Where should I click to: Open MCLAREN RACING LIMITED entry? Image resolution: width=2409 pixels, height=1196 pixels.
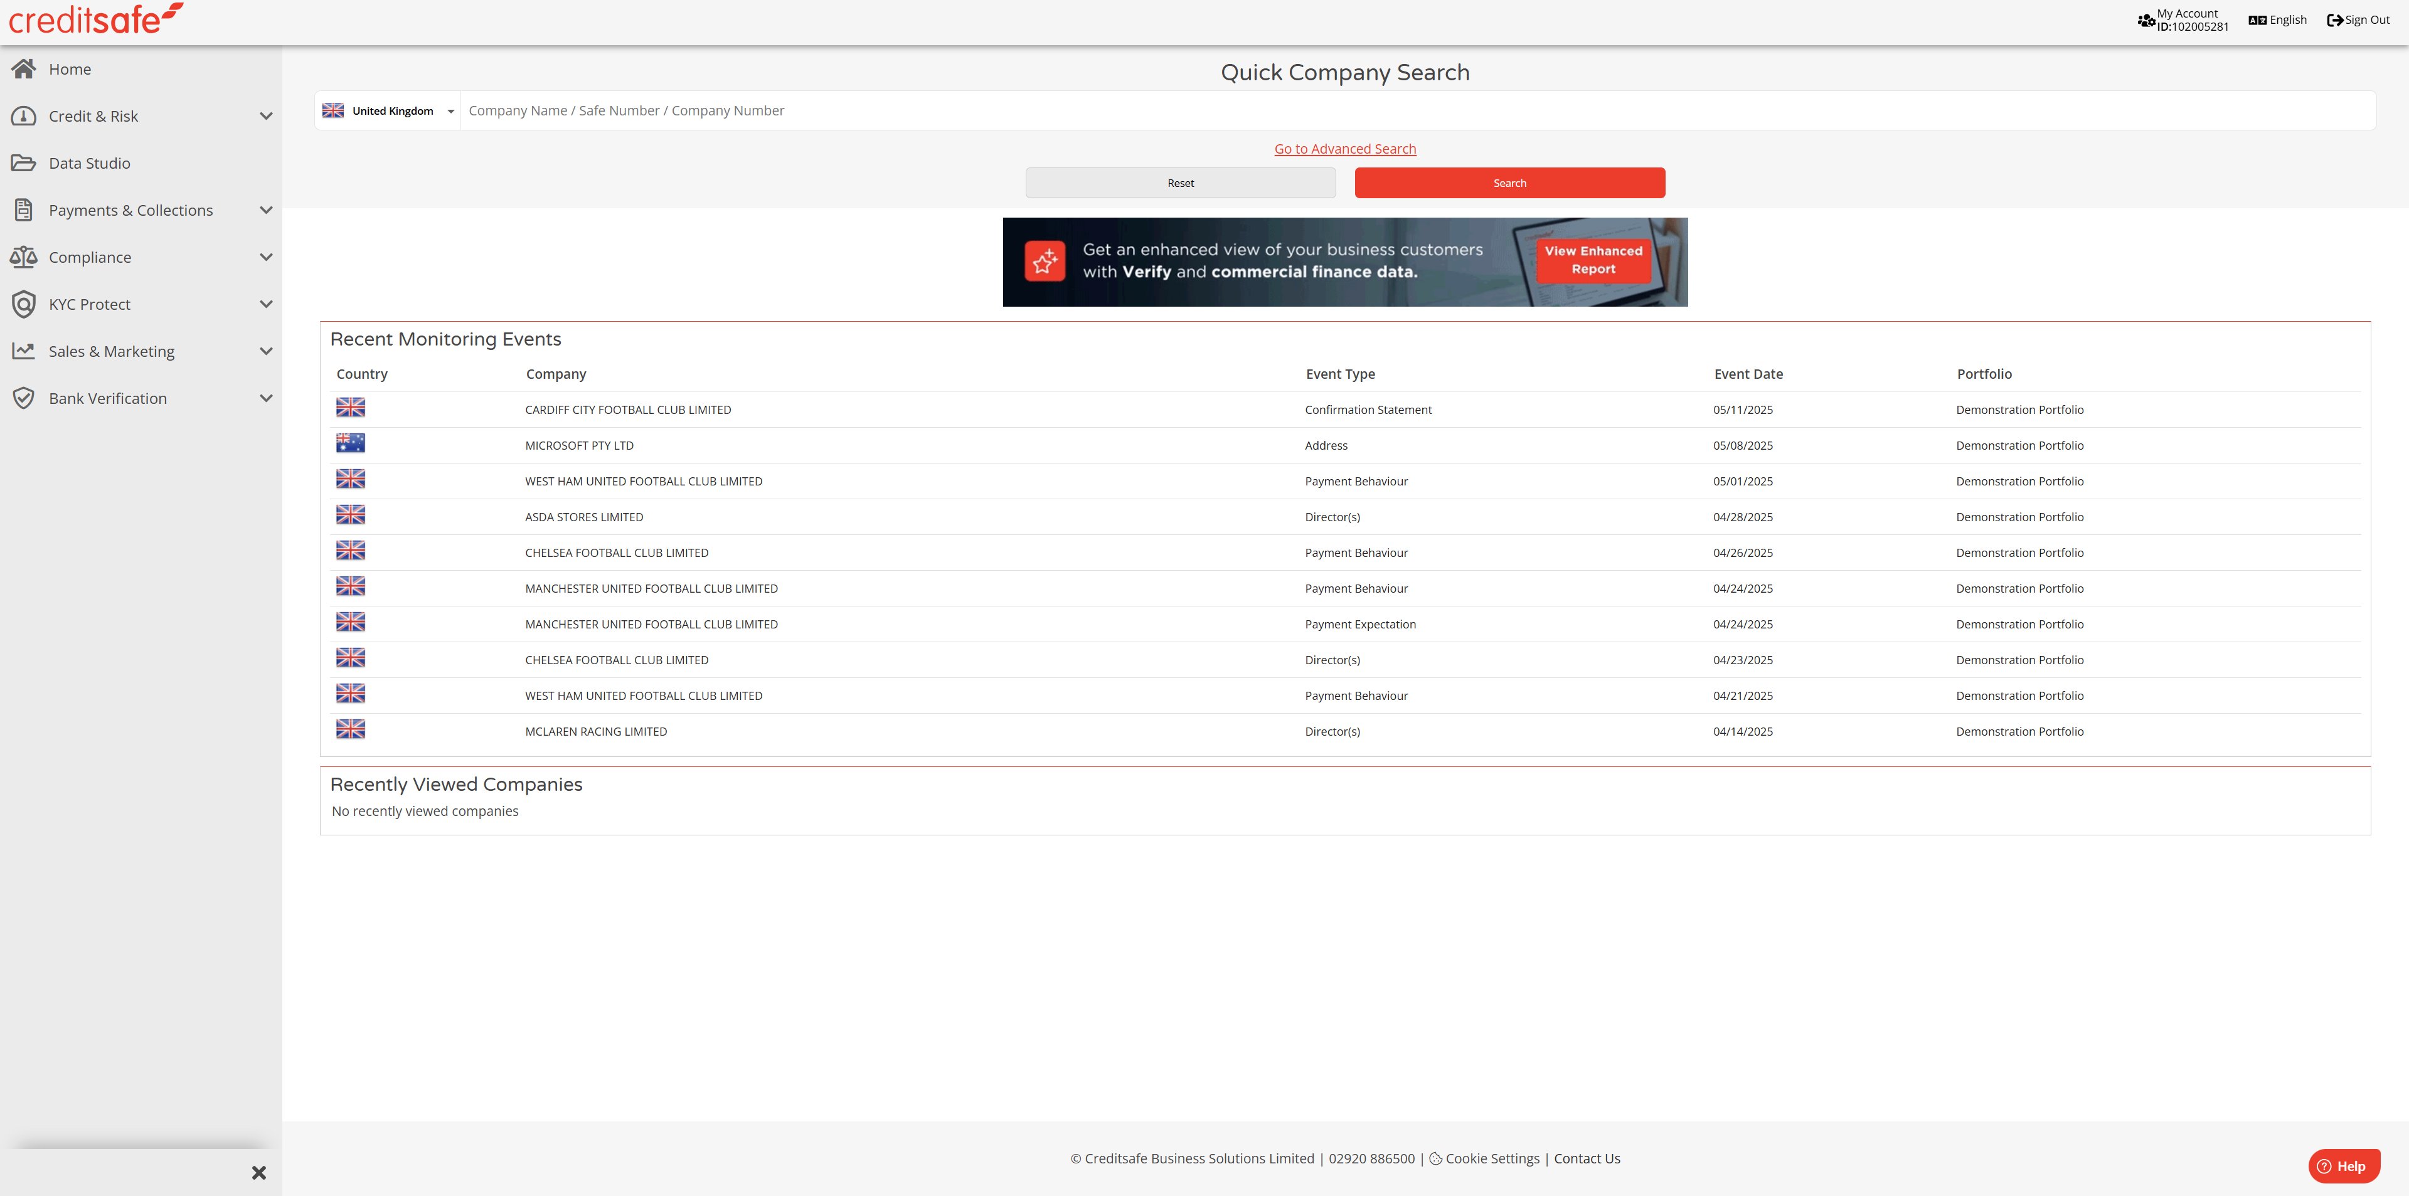[x=596, y=731]
